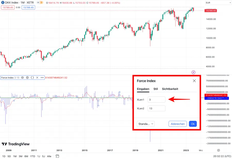Toggle the red last-price label
This screenshot has width=232, height=159.
point(7,7)
